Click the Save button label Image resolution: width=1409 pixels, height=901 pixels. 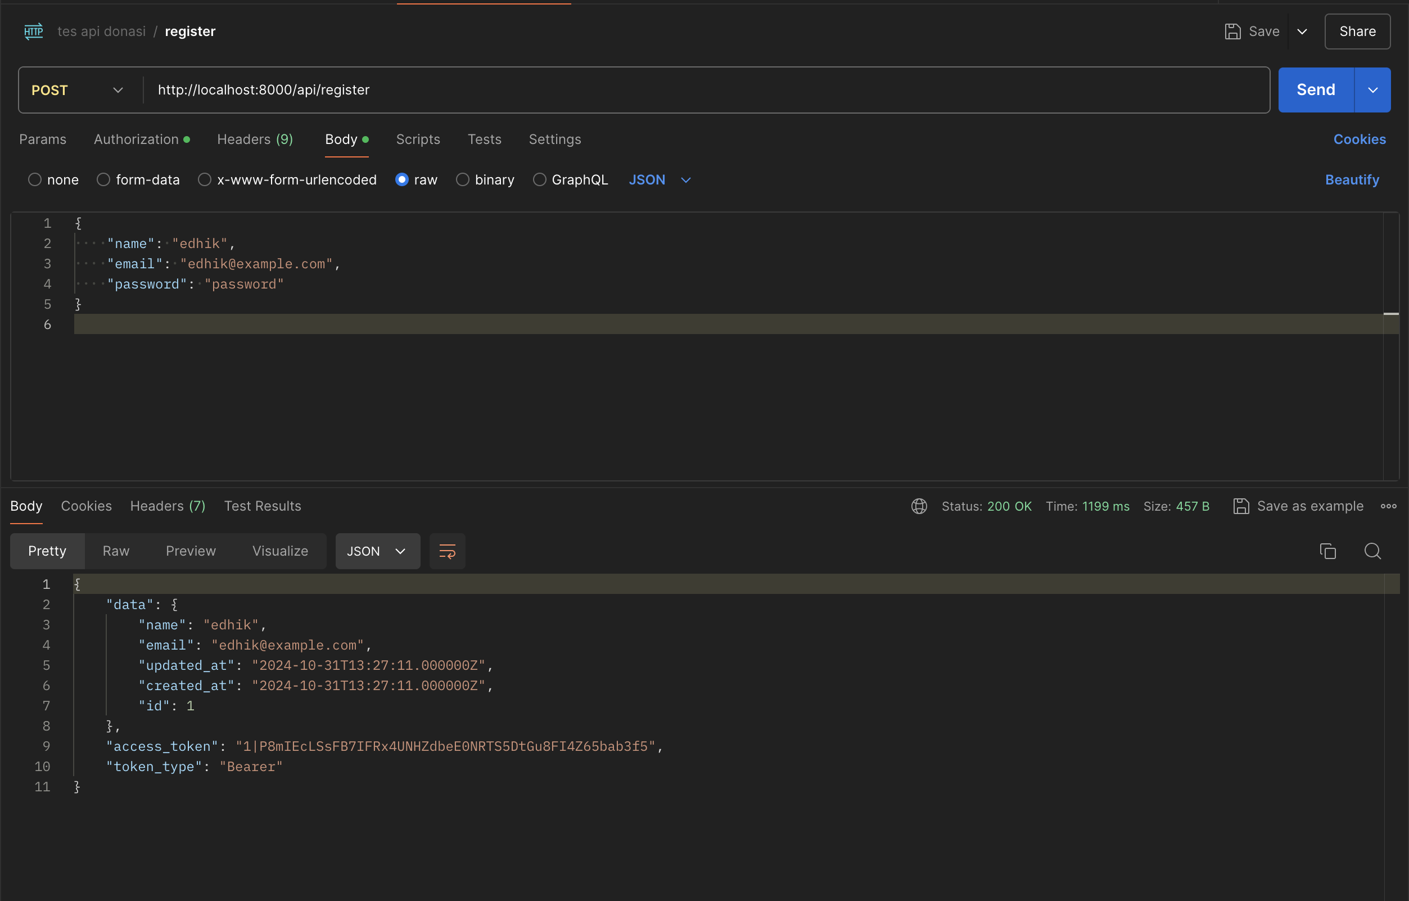pyautogui.click(x=1264, y=31)
